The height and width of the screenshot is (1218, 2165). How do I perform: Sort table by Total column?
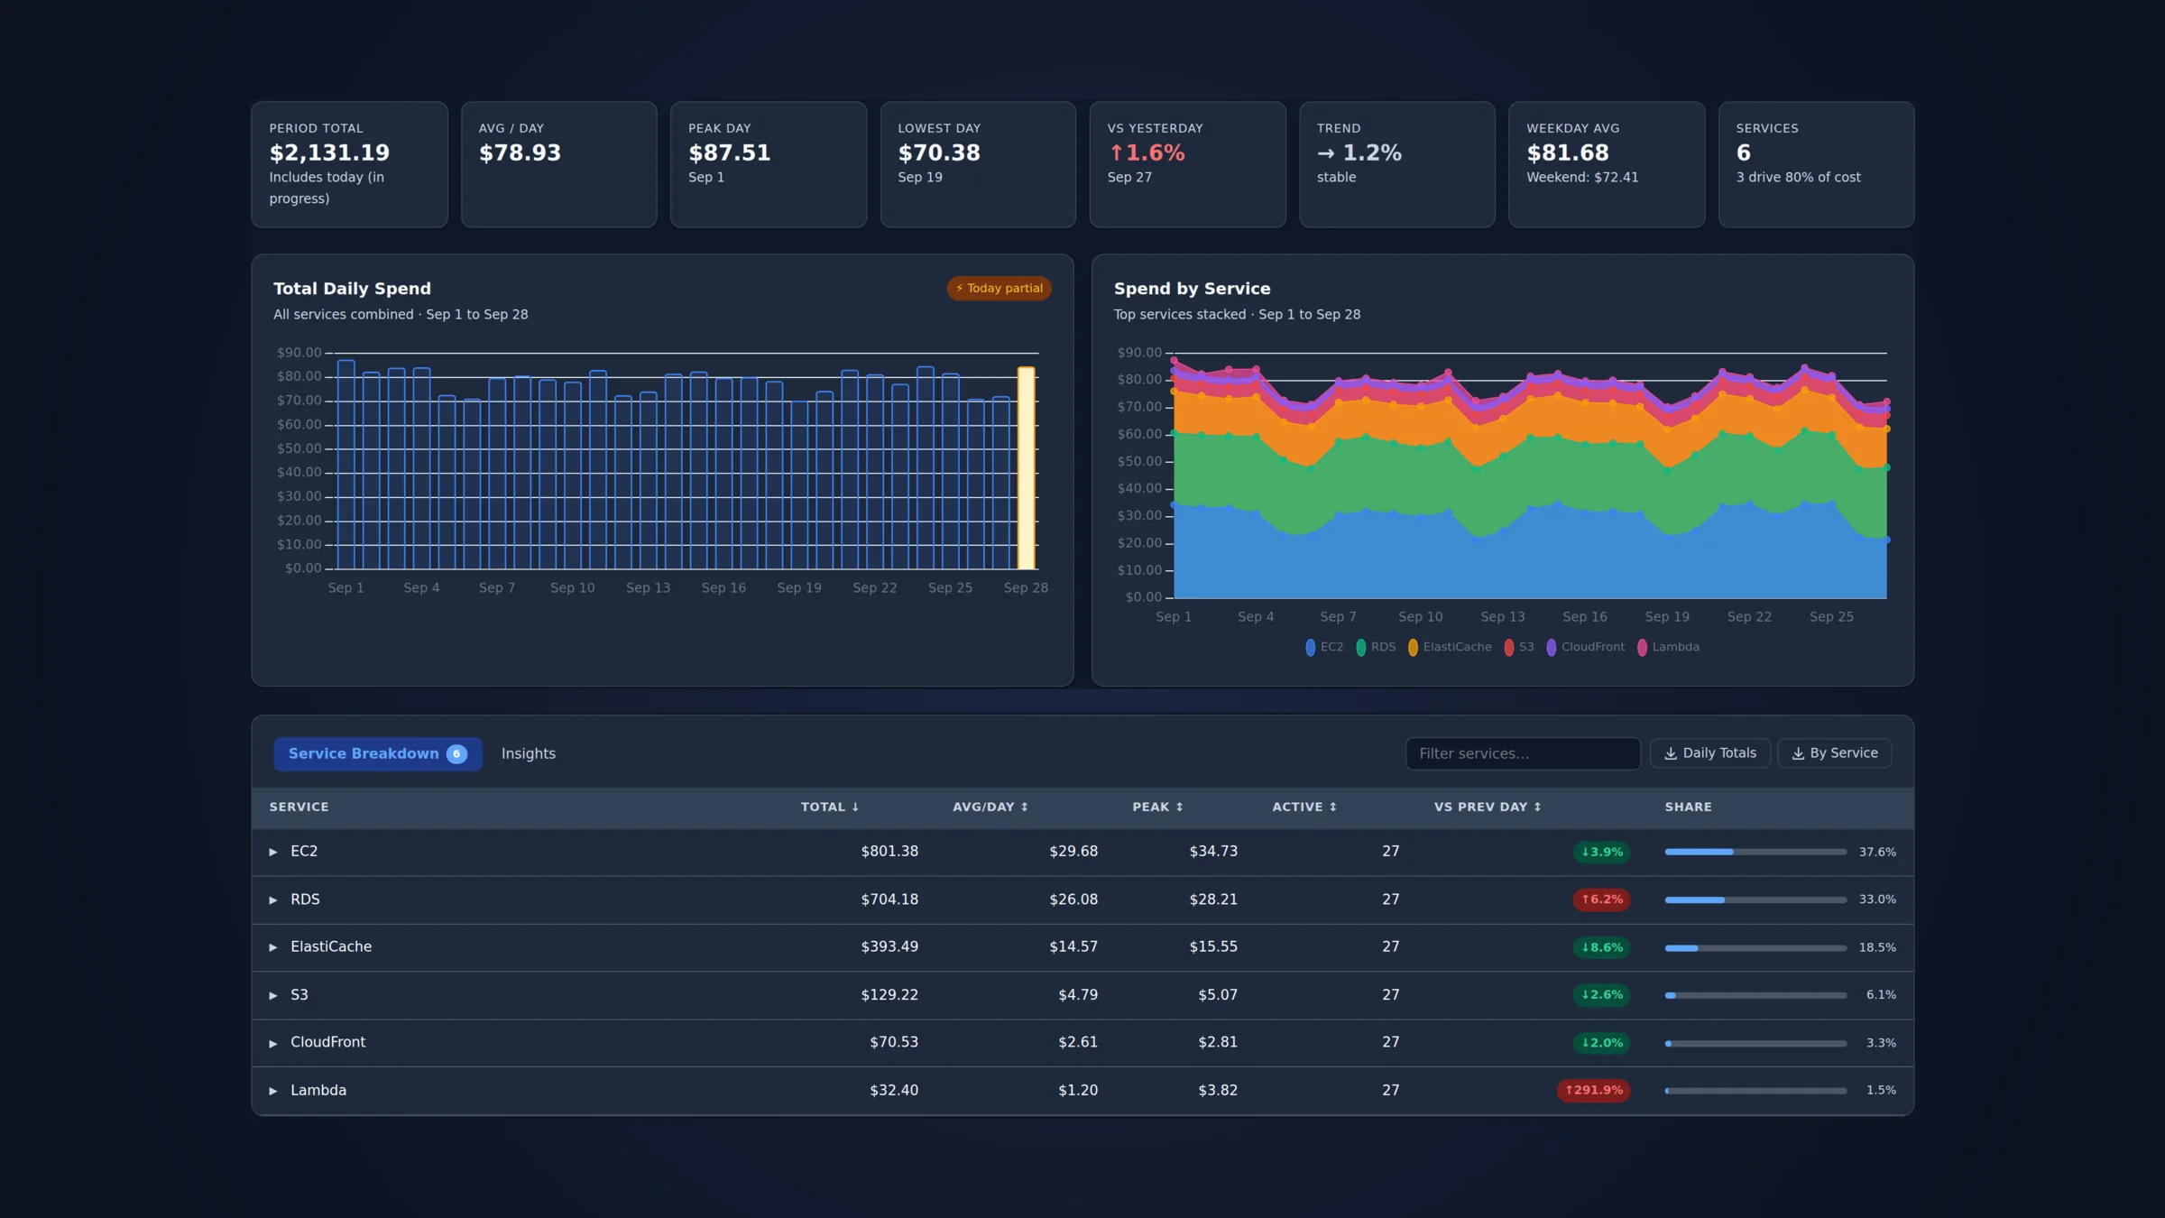830,807
